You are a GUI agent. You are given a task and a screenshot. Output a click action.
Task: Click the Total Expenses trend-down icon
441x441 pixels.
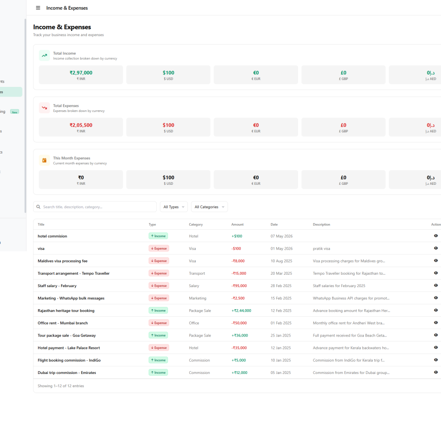click(x=45, y=108)
